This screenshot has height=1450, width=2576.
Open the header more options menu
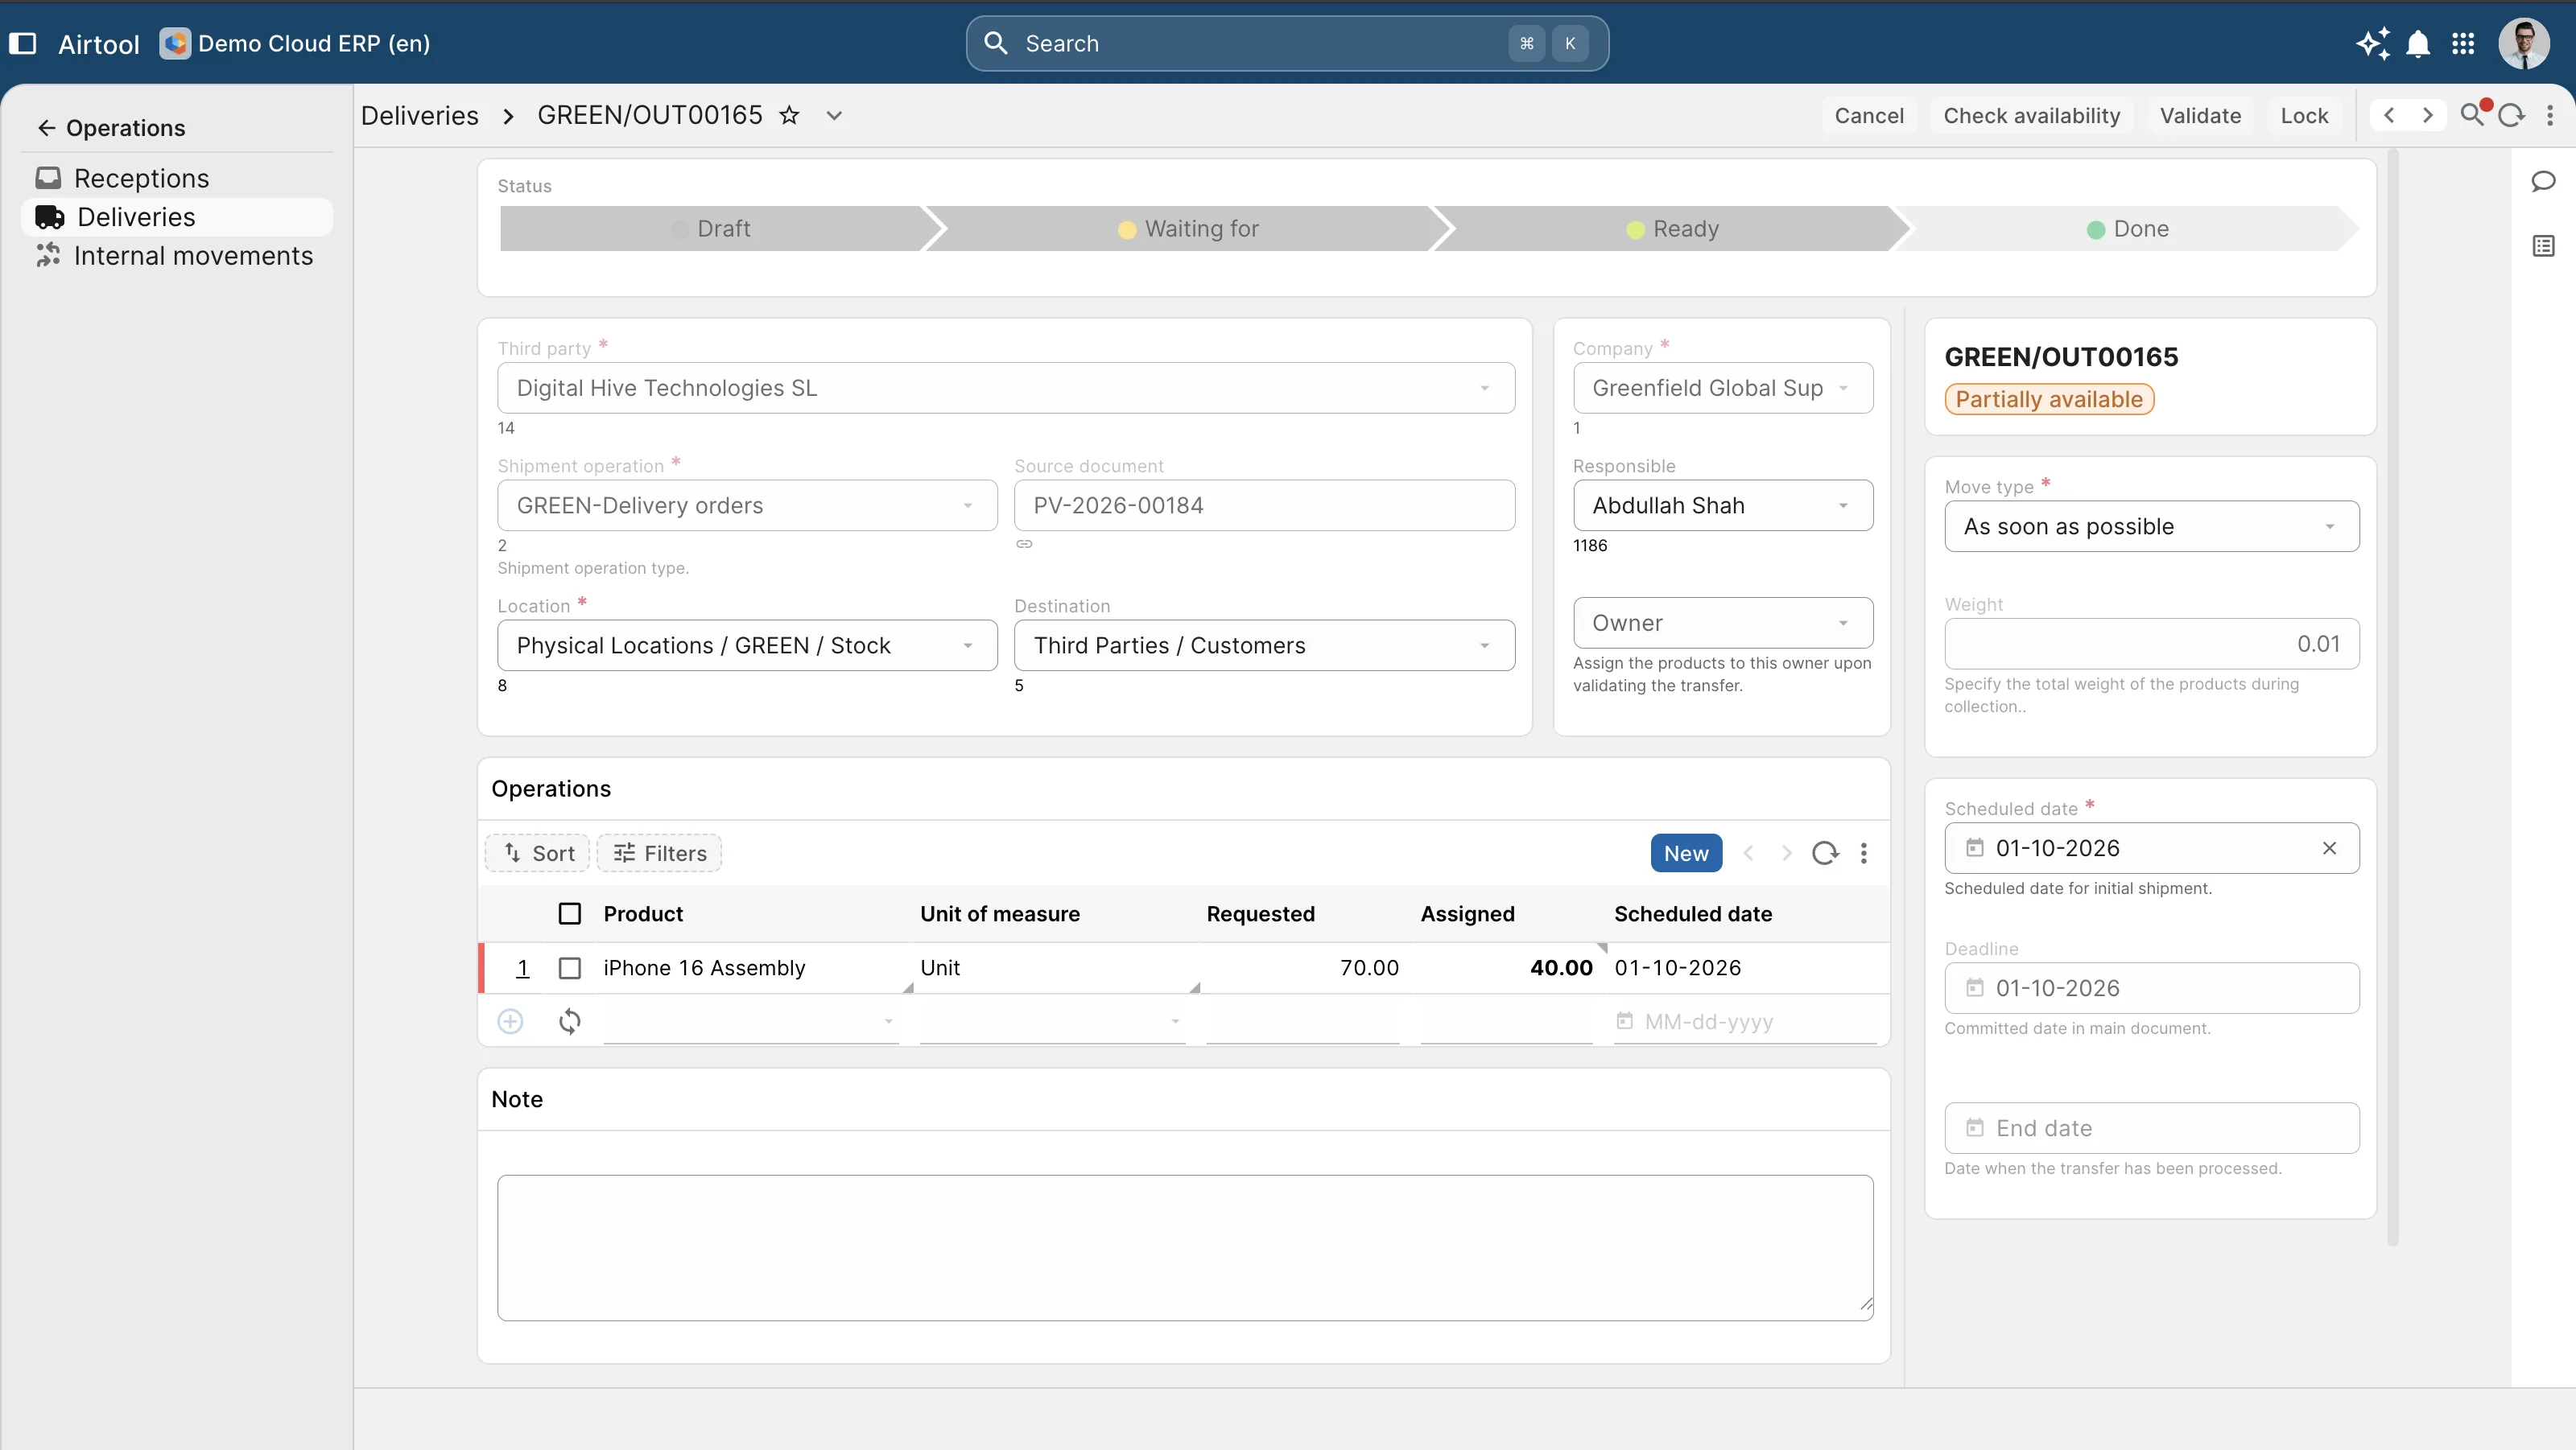pos(2550,115)
